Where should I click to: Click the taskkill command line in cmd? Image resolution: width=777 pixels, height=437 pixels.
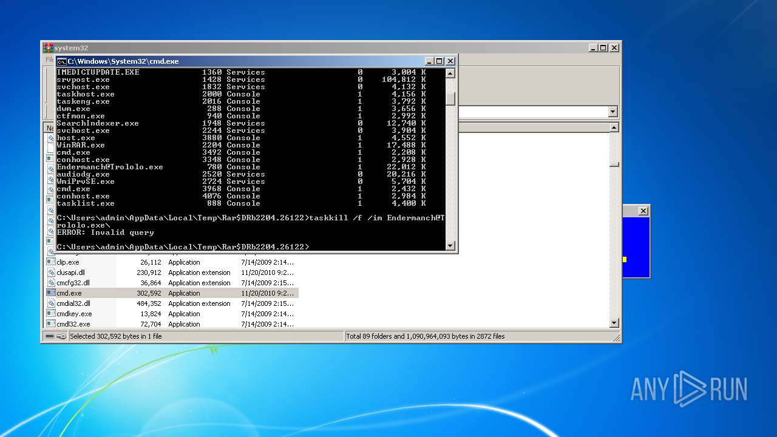click(x=251, y=222)
